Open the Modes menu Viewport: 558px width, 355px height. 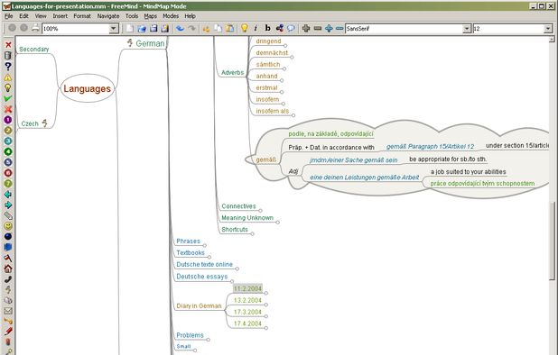tap(171, 16)
